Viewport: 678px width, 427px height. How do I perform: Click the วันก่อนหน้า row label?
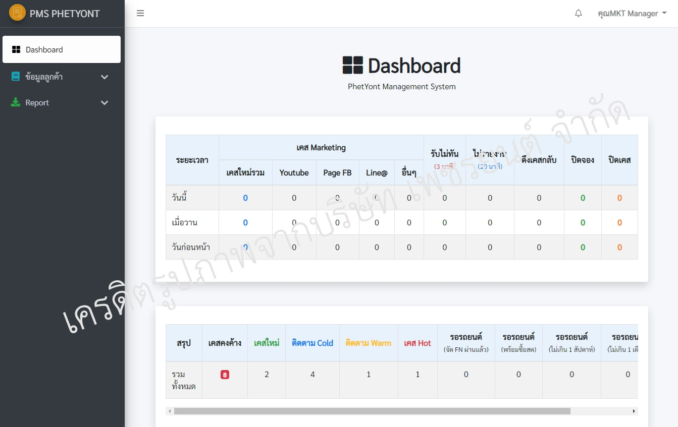coord(191,247)
